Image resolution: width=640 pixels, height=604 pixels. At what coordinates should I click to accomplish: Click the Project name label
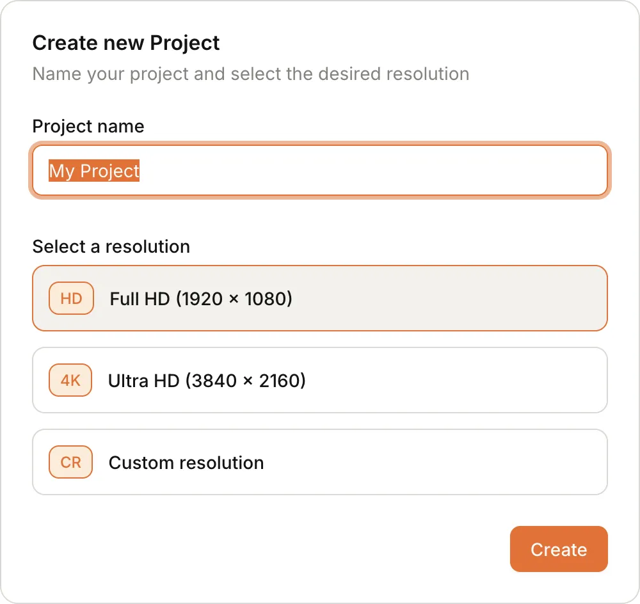tap(88, 127)
